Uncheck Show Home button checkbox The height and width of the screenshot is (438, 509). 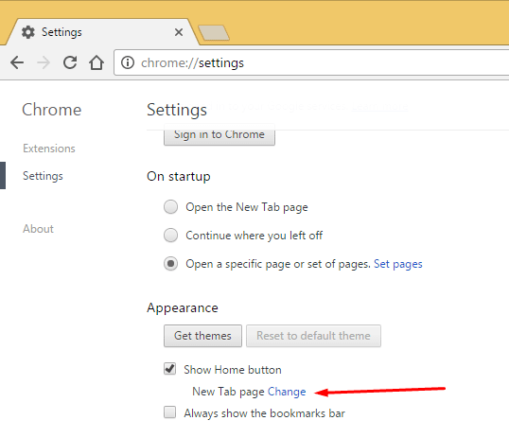click(169, 369)
